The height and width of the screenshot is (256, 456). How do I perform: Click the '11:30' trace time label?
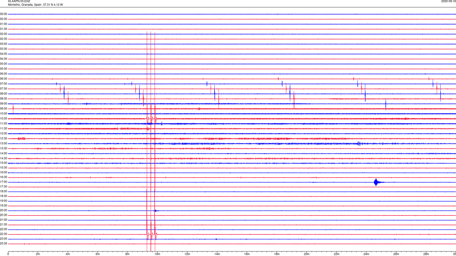click(x=3, y=128)
